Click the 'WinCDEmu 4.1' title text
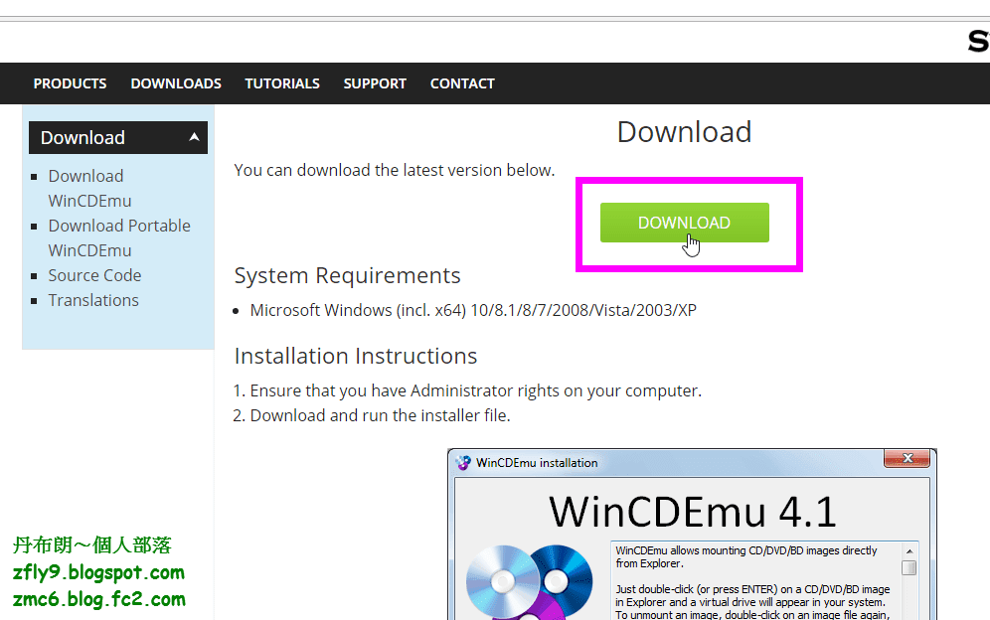This screenshot has height=620, width=990. pyautogui.click(x=693, y=512)
